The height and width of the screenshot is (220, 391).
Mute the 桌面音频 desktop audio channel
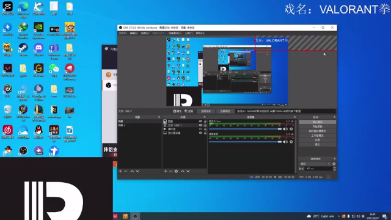tap(285, 142)
